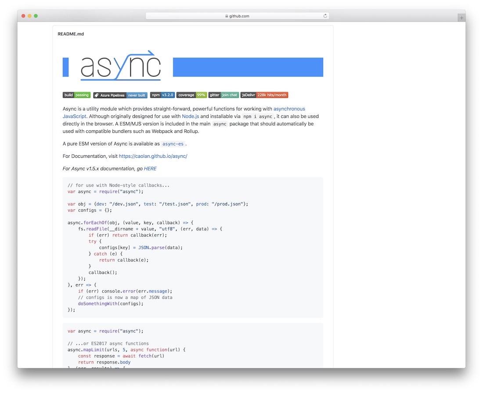
Task: Open the jsDelivr hits/month badge
Action: click(x=264, y=95)
